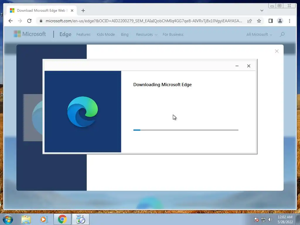This screenshot has height=225, width=300.
Task: Open the Windows Start menu
Action: pos(8,219)
